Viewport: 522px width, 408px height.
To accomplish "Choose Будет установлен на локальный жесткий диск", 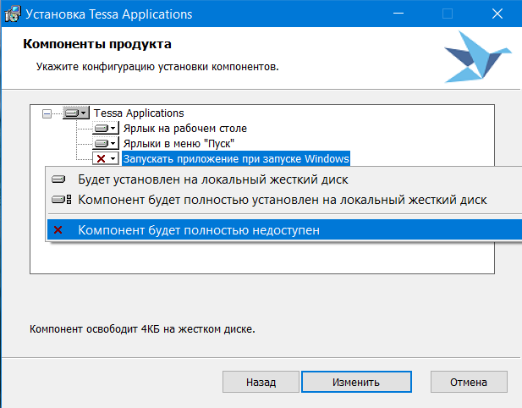I will [284, 179].
